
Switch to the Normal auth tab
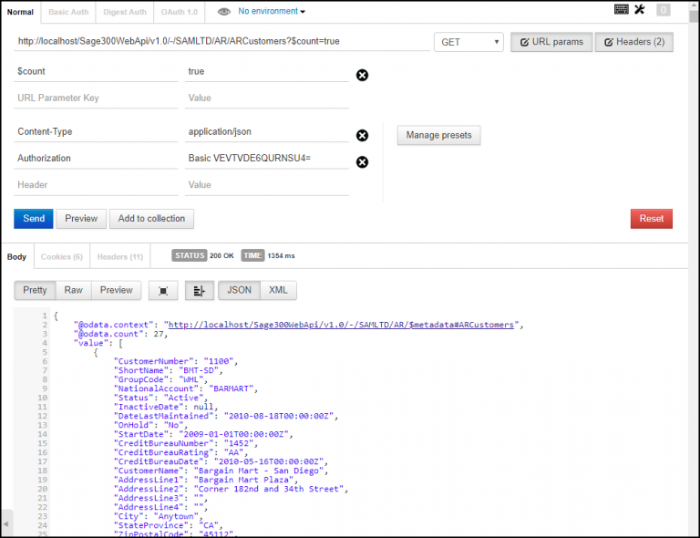click(20, 12)
